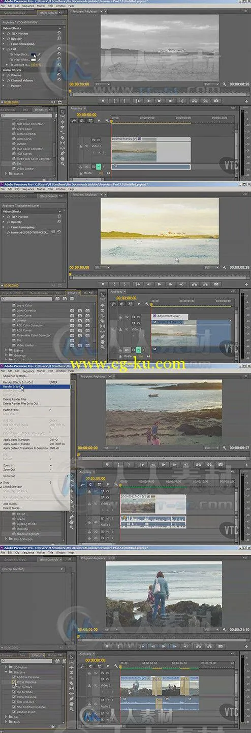Select the Adjustment Layer clip on V2
Viewport: 251px width, 733px height.
click(x=170, y=316)
